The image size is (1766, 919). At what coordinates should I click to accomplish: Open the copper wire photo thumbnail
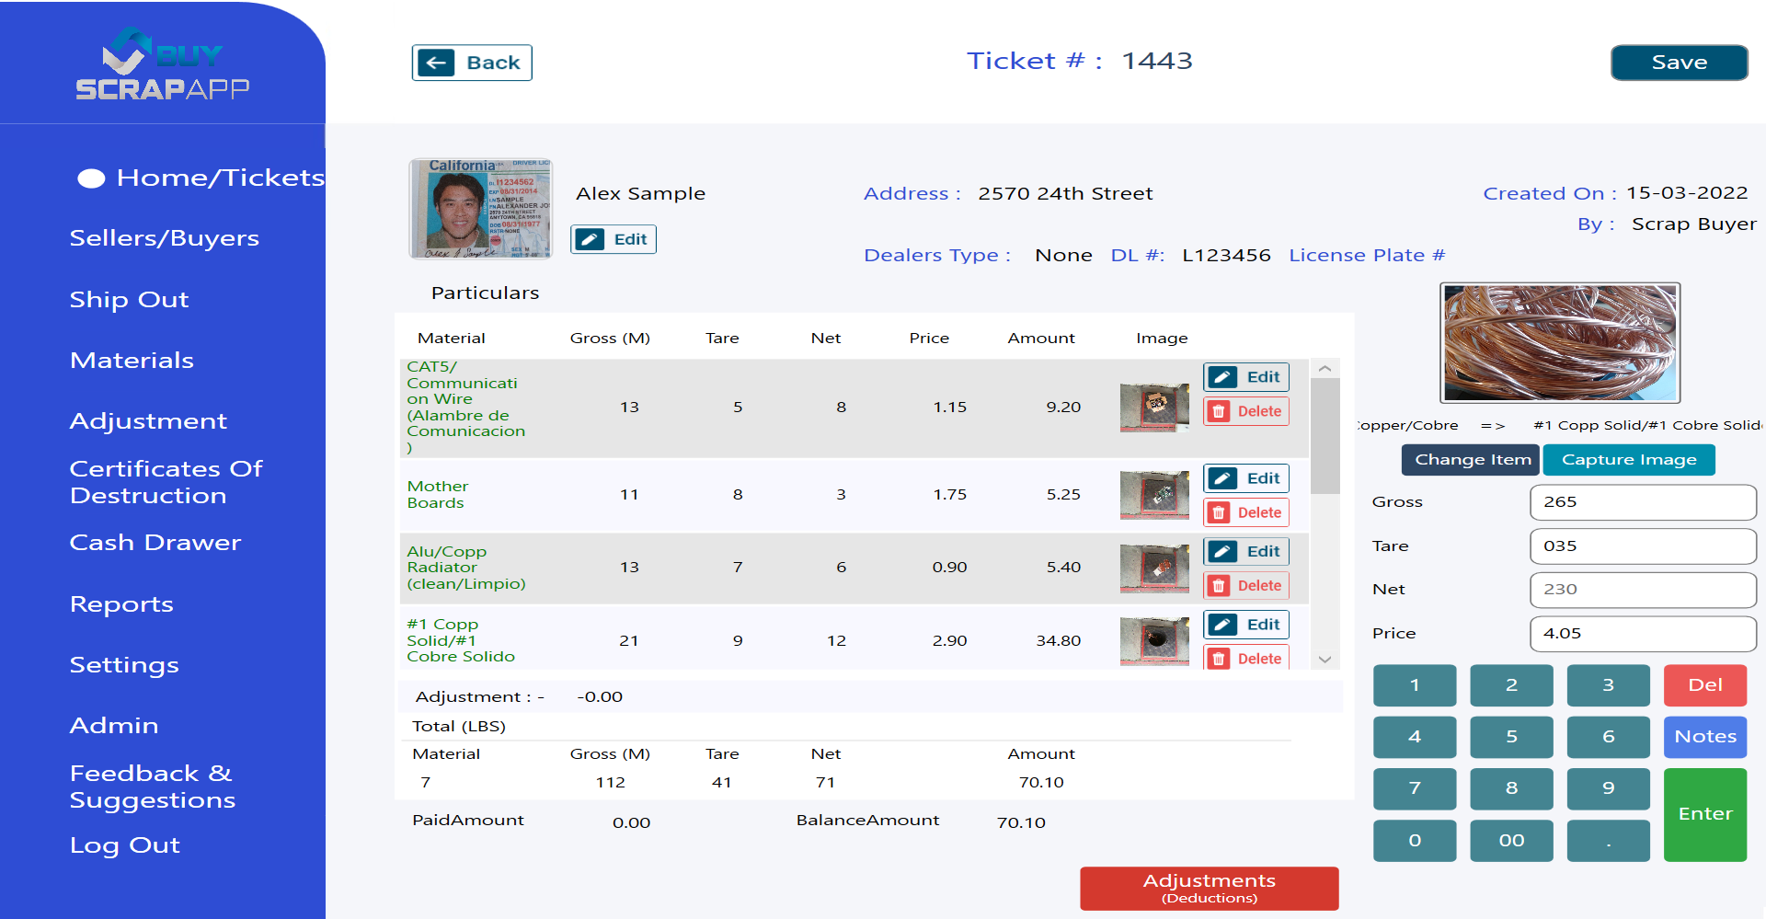[x=1559, y=342]
